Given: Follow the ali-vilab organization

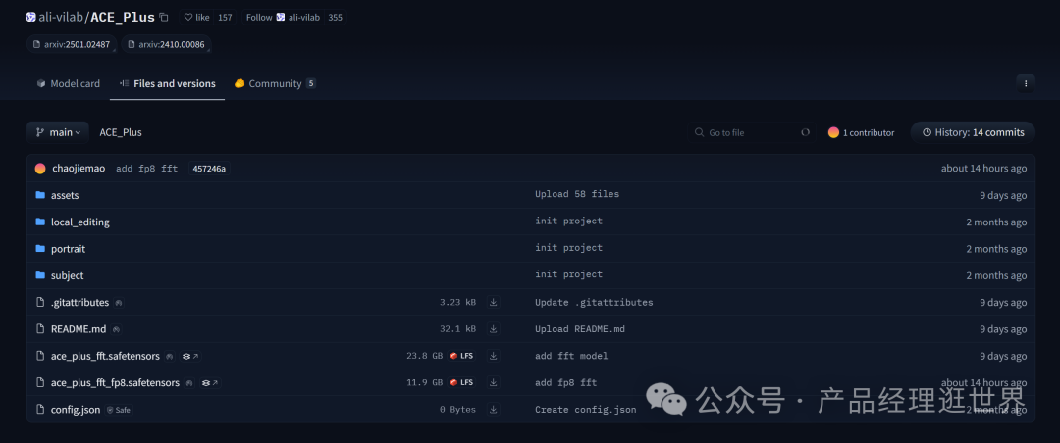Looking at the screenshot, I should [x=259, y=18].
